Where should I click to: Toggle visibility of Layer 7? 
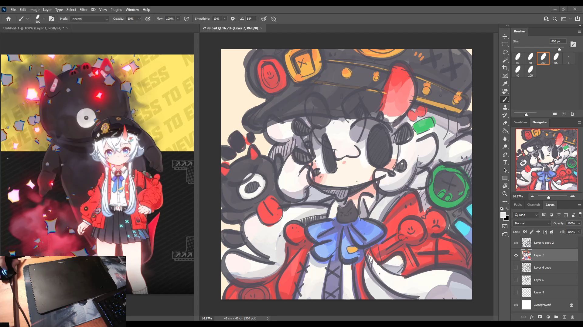click(516, 255)
